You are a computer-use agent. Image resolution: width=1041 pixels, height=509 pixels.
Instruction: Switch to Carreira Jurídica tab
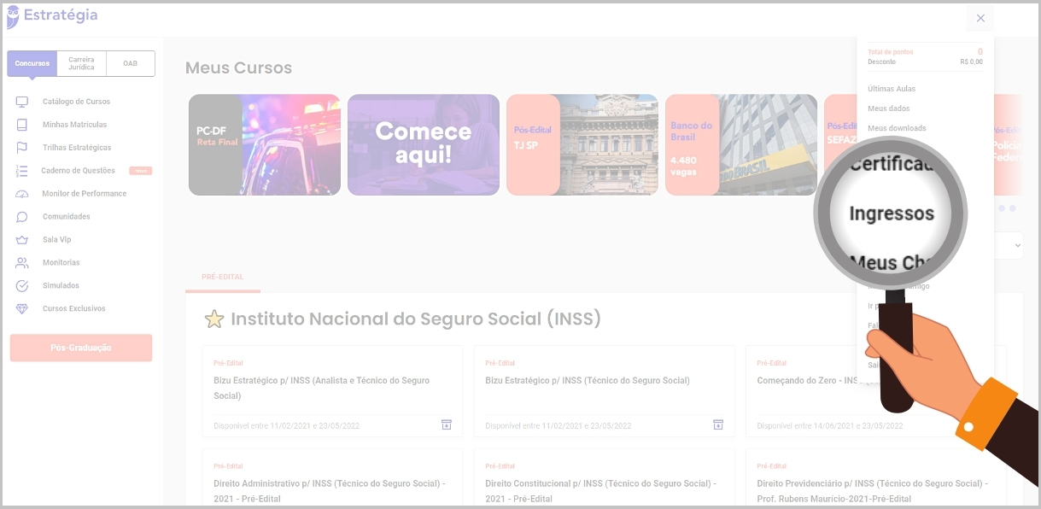82,64
